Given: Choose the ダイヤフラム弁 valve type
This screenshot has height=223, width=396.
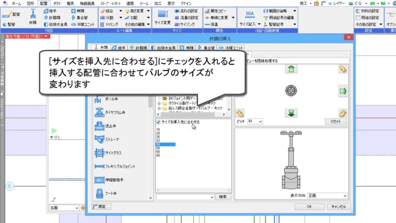Looking at the screenshot, I should pos(99,113).
